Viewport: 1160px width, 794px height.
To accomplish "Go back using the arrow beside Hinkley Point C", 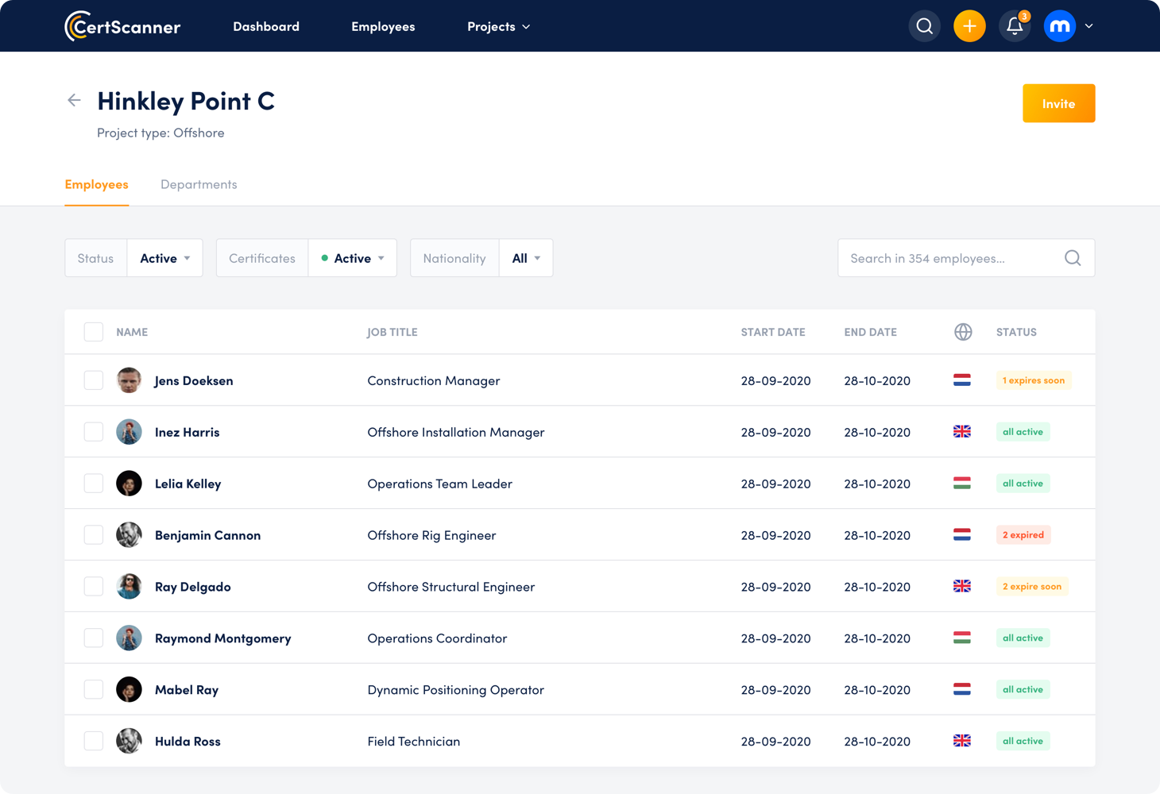I will pos(73,100).
